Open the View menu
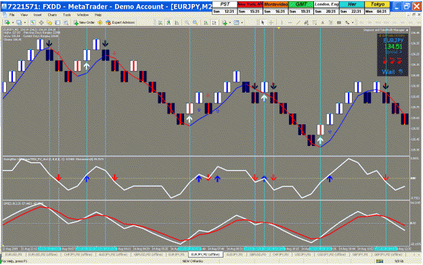Screen dimensions: 423x265 [24, 15]
